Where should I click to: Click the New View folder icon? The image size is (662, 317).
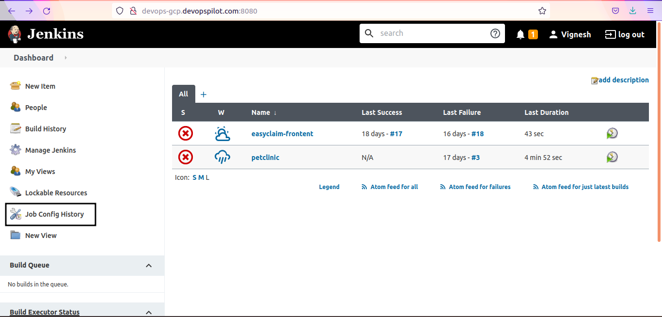[16, 235]
